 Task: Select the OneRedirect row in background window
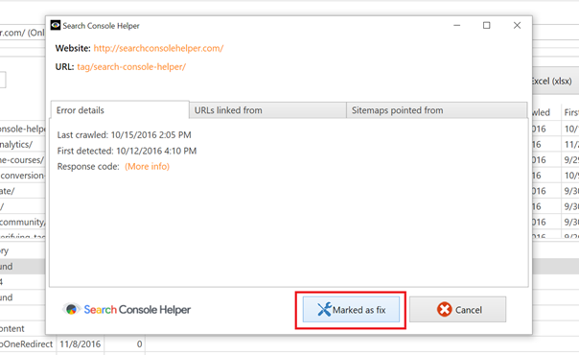(x=27, y=343)
